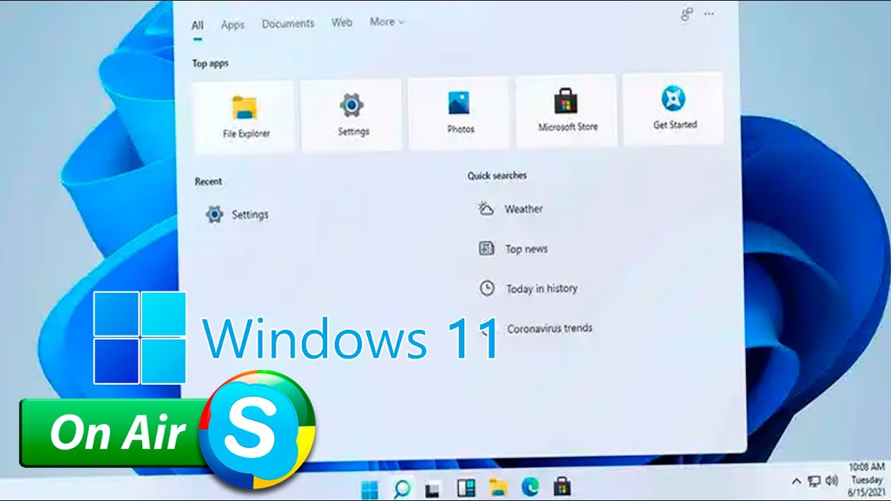This screenshot has height=501, width=891.
Task: Select the Today in history quick search
Action: click(x=528, y=288)
